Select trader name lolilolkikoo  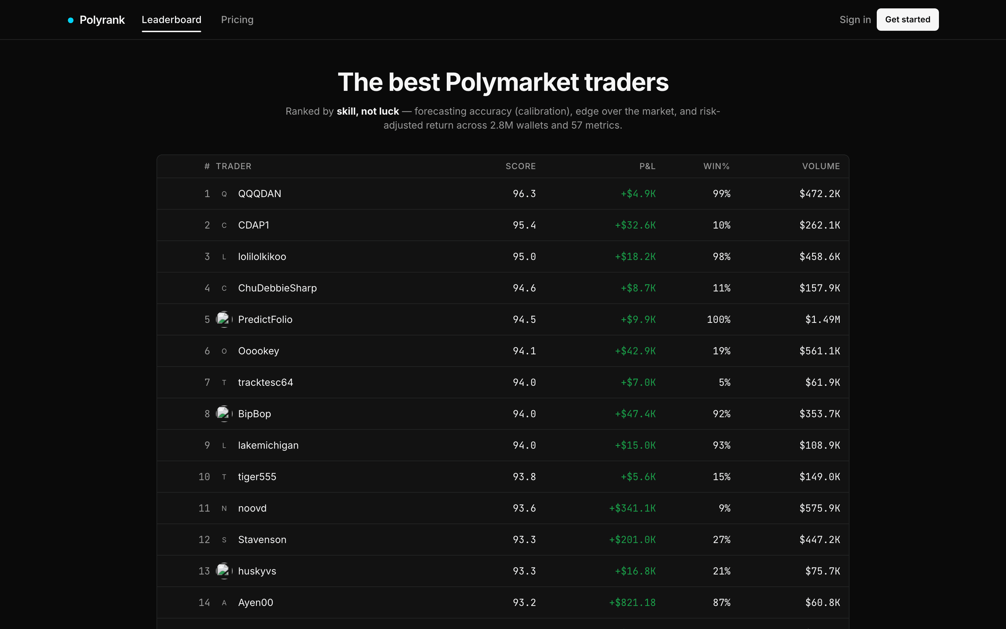[262, 257]
